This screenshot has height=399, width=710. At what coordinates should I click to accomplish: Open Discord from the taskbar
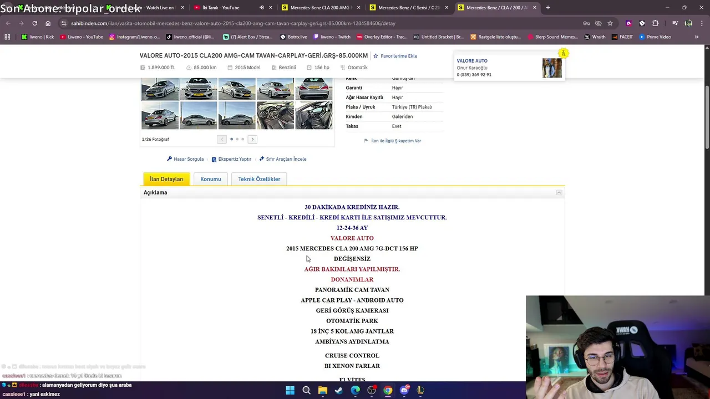(x=404, y=390)
